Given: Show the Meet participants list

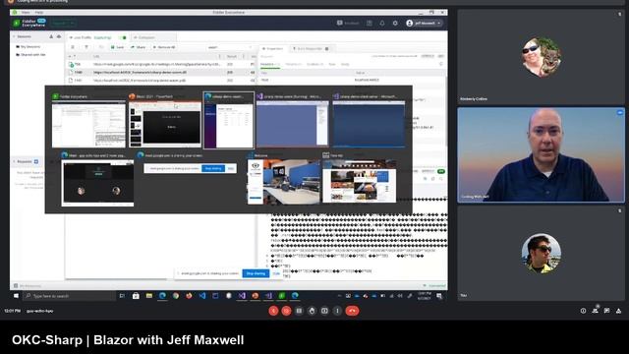Looking at the screenshot, I should pos(595,311).
